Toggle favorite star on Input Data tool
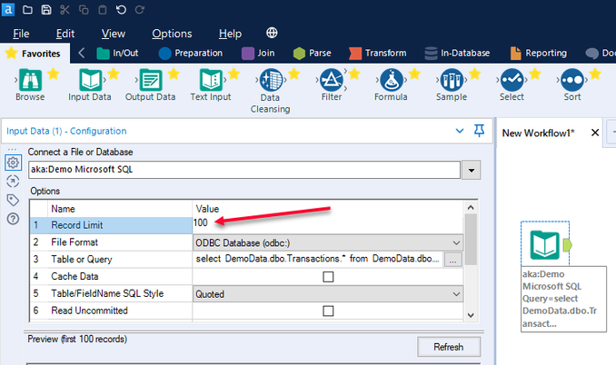Viewport: 616px width, 365px height. pos(114,74)
